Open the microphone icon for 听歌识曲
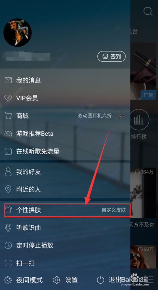This screenshot has height=290, width=158. (8, 228)
